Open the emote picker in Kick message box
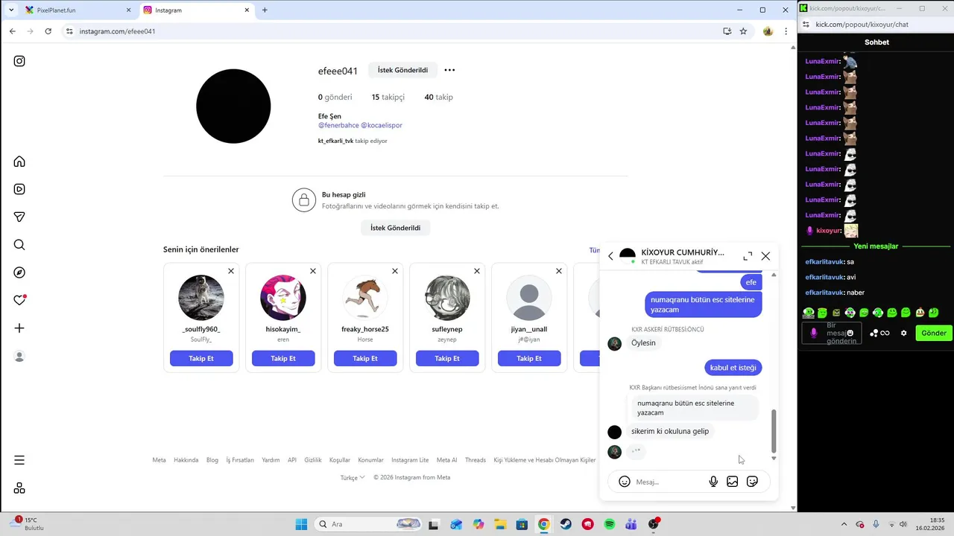Screen dimensions: 954x536 (x=849, y=333)
